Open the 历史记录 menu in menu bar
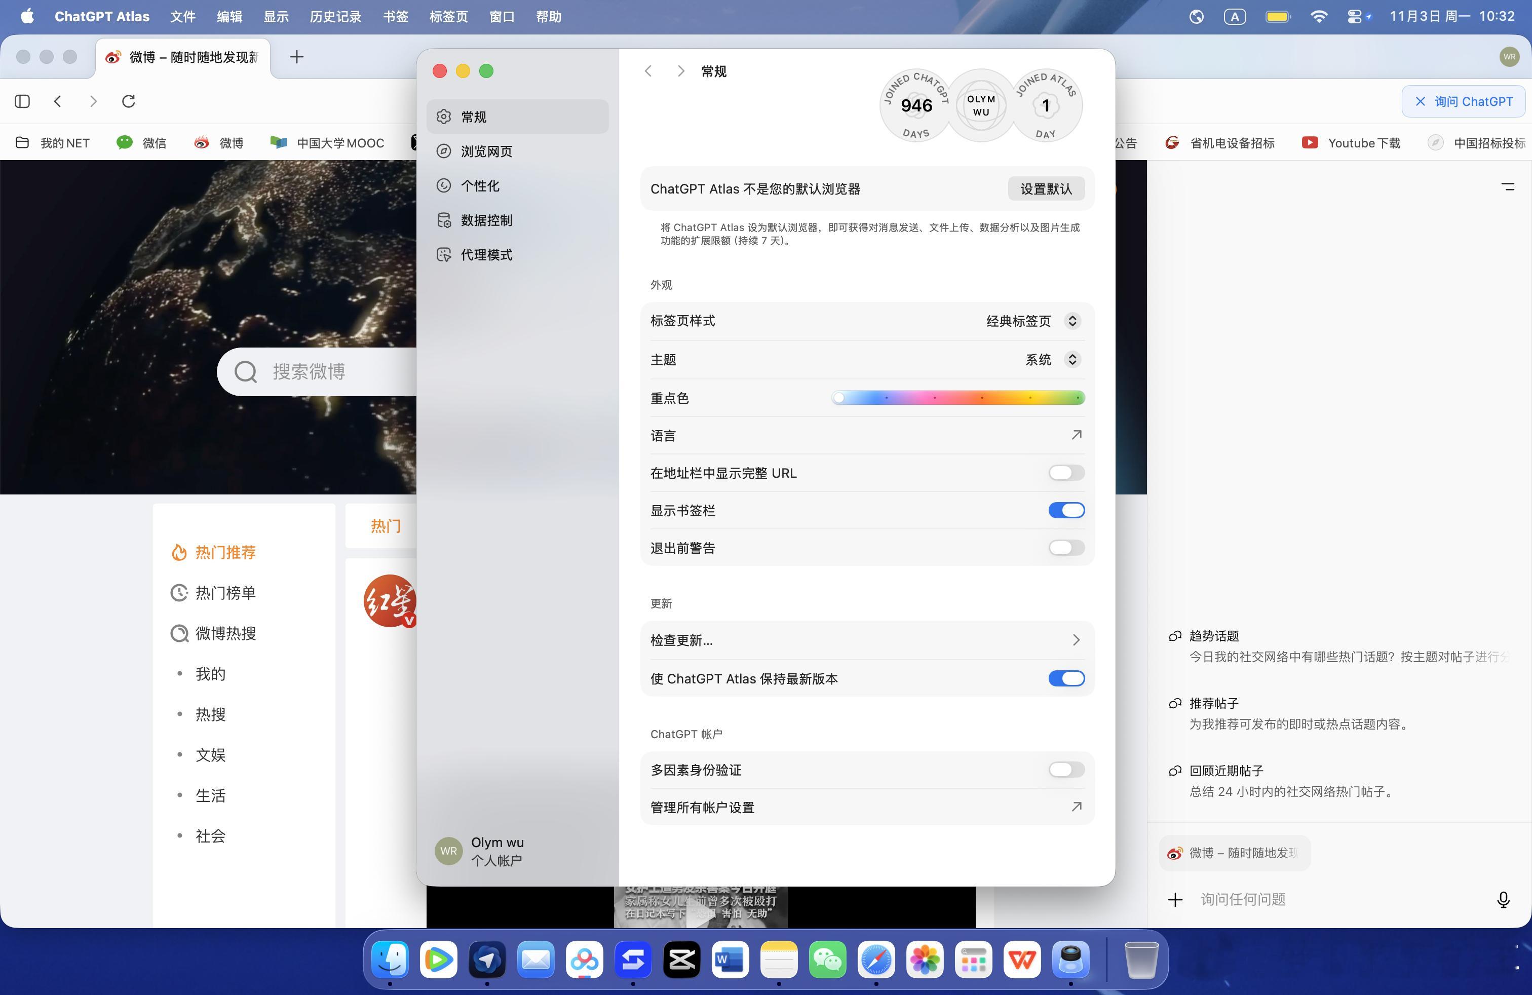Viewport: 1532px width, 995px height. pos(335,17)
